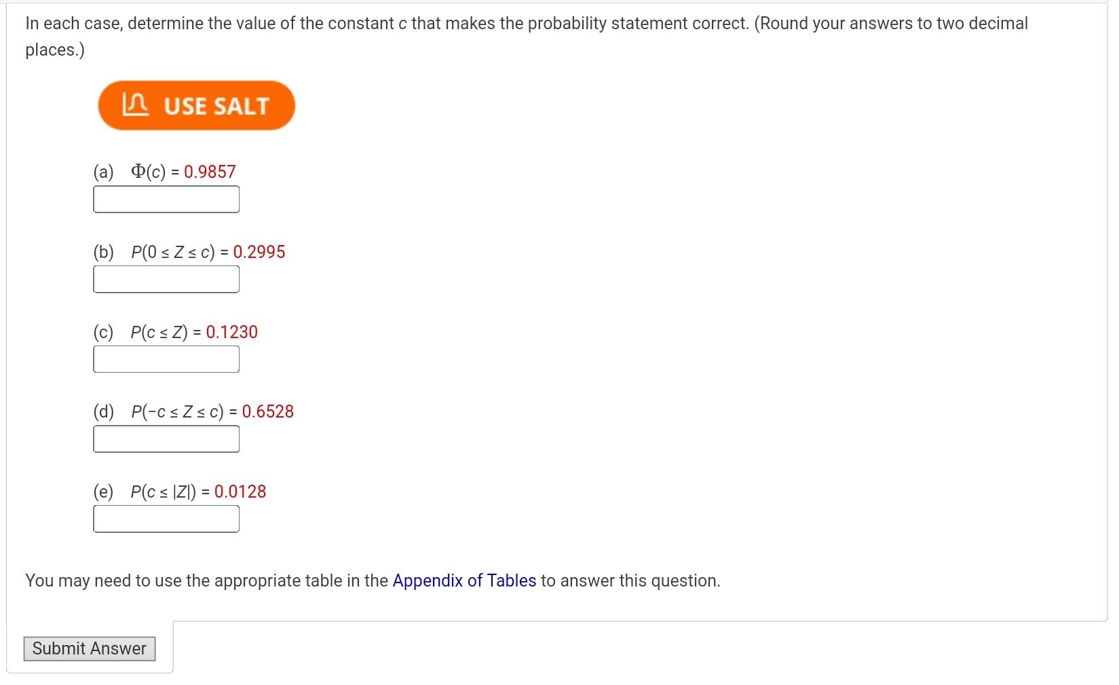Click the answer box for part (b)
This screenshot has width=1119, height=685.
pos(166,278)
